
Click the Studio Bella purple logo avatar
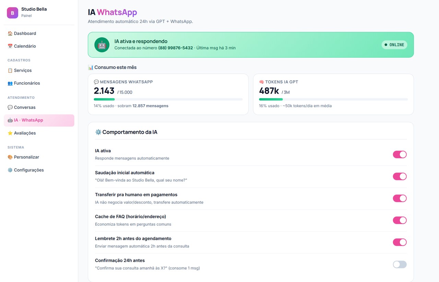coord(12,13)
